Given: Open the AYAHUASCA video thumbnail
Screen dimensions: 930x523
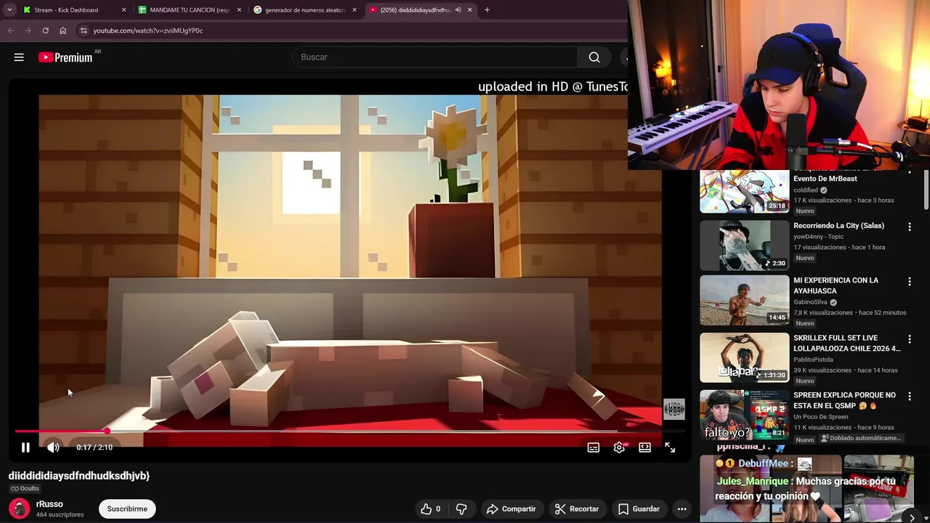Looking at the screenshot, I should coord(744,300).
